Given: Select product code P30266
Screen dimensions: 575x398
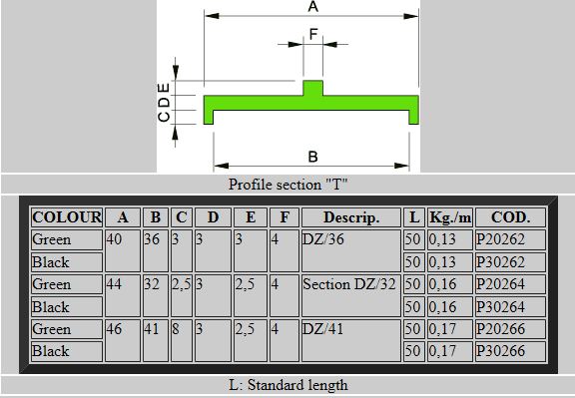Looking at the screenshot, I should tap(500, 351).
